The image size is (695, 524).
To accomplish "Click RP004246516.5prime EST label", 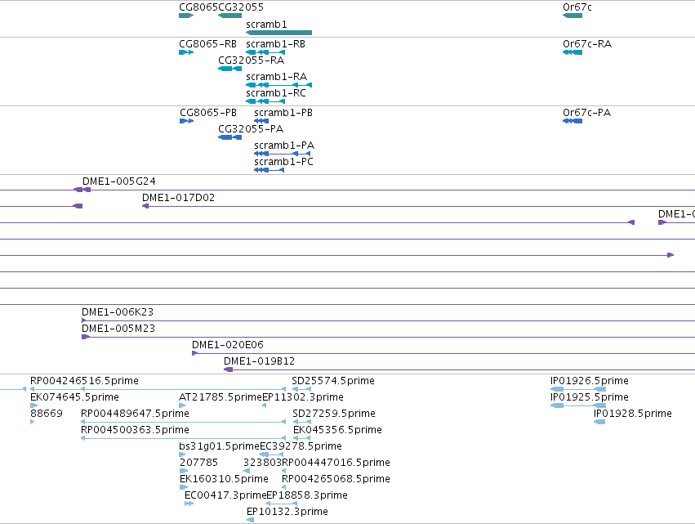I will click(84, 381).
